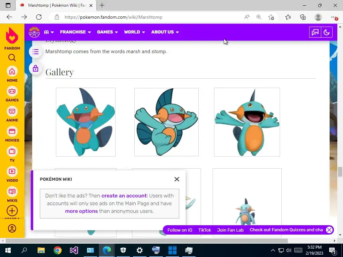Open Edge settings and more menu
Viewport: 343px width, 257px height.
(334, 17)
